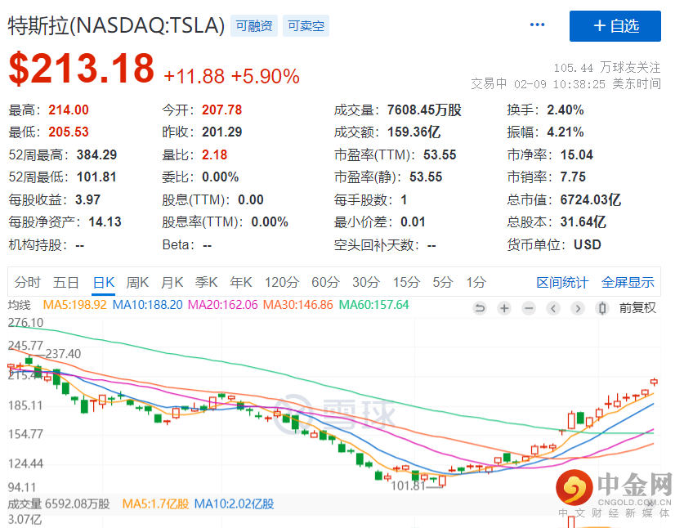
Task: Open the three-dot more options menu
Action: [x=537, y=25]
